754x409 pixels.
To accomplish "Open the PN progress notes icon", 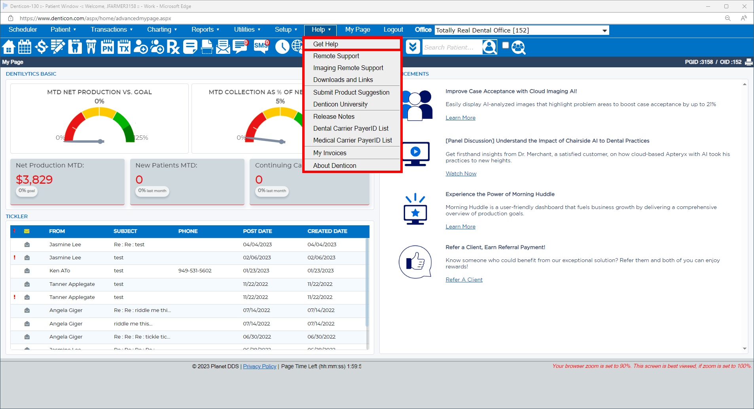I will (x=107, y=47).
